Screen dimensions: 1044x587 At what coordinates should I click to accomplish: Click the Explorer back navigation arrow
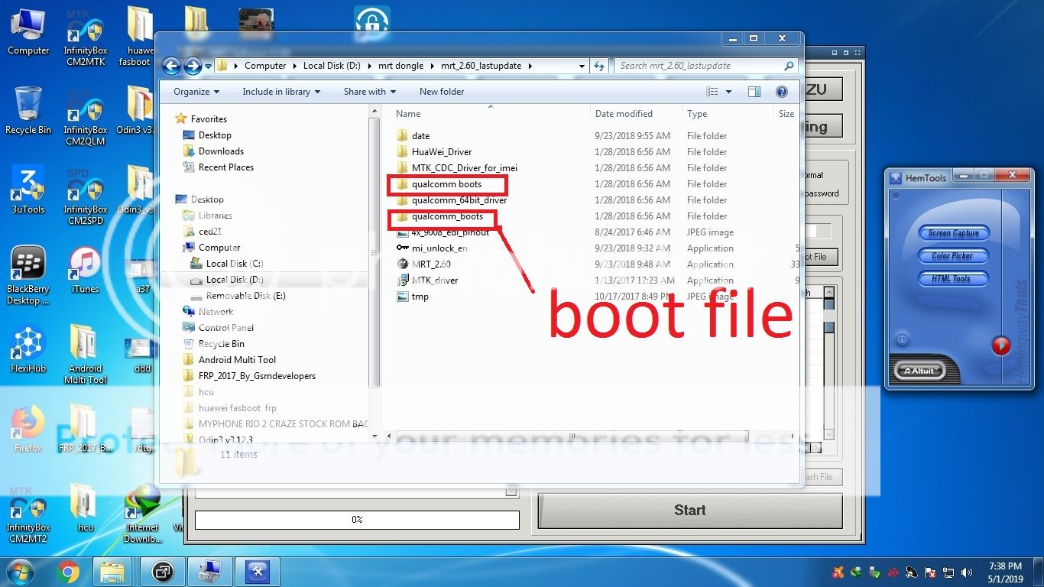click(x=171, y=66)
